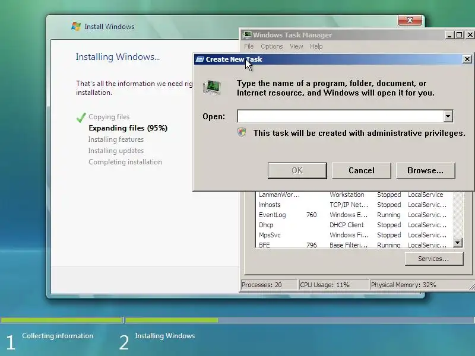
Task: Click the Windows flag icon in Install Windows title
Action: 76,26
